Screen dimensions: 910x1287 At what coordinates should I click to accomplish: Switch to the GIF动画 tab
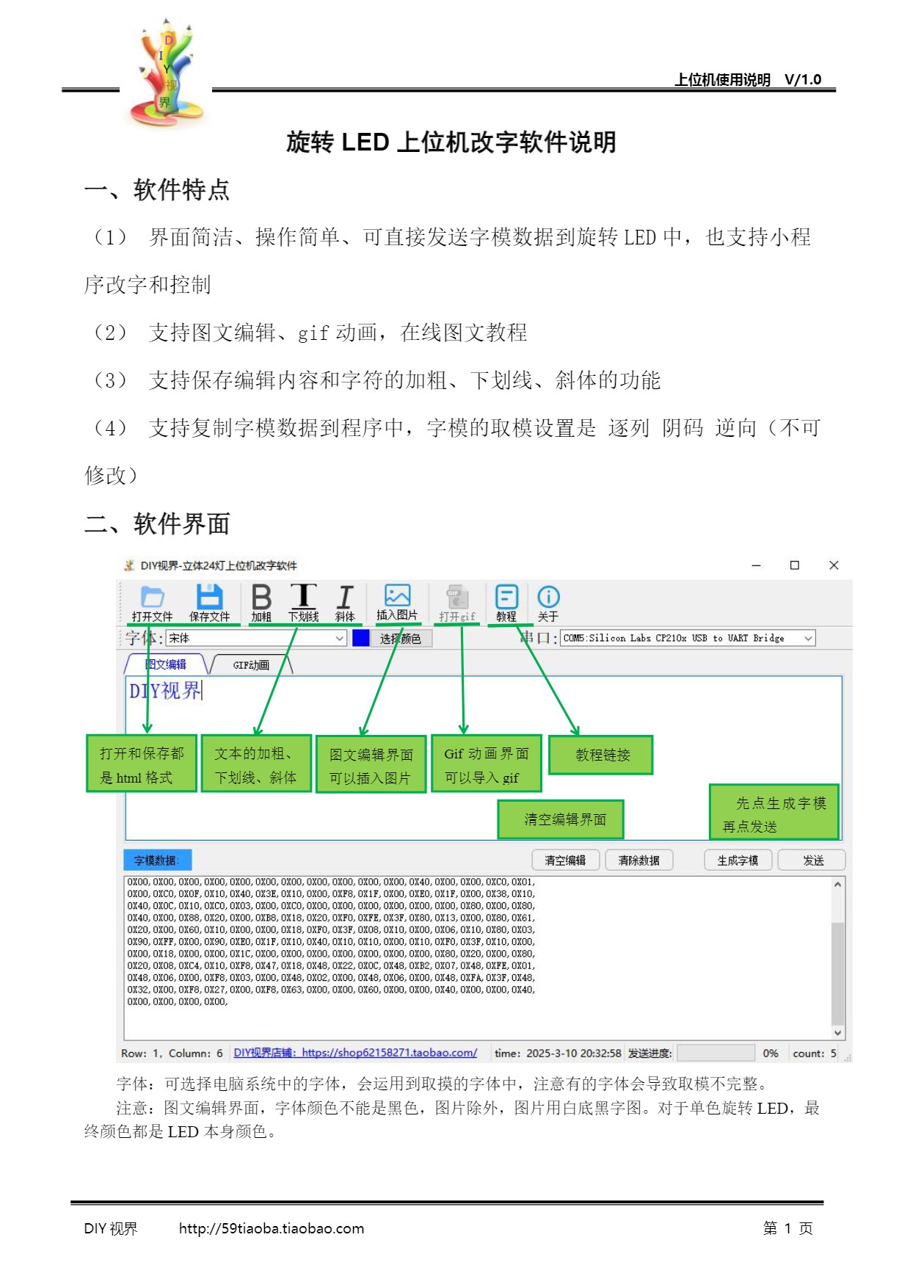tap(251, 665)
